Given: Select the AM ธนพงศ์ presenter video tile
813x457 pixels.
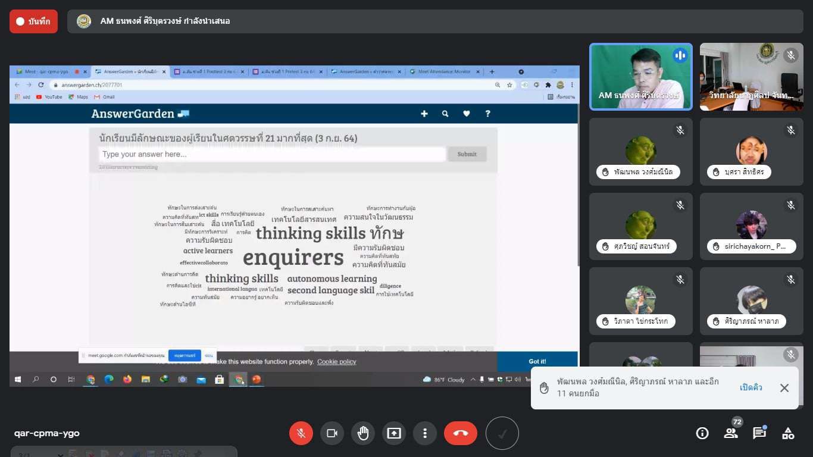Looking at the screenshot, I should click(641, 77).
